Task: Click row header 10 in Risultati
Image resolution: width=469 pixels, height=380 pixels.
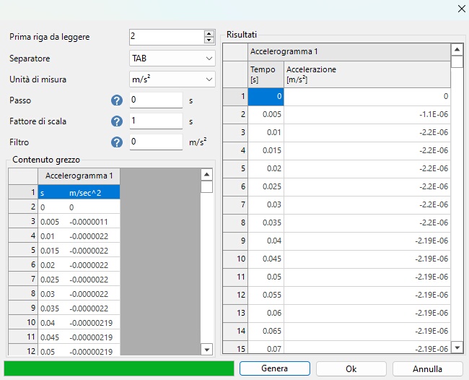Action: pyautogui.click(x=235, y=259)
